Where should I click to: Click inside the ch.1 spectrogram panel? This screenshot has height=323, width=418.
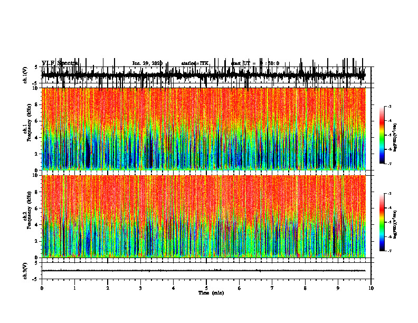[x=204, y=129]
